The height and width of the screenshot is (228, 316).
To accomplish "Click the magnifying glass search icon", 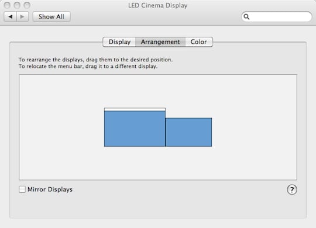I will (246, 17).
